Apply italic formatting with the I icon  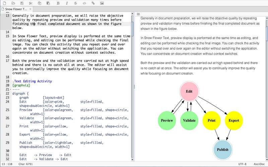67,3
